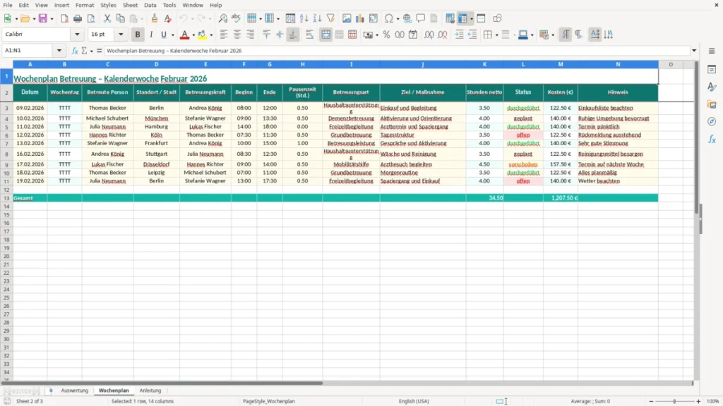Open the Sheet menu

coord(130,5)
